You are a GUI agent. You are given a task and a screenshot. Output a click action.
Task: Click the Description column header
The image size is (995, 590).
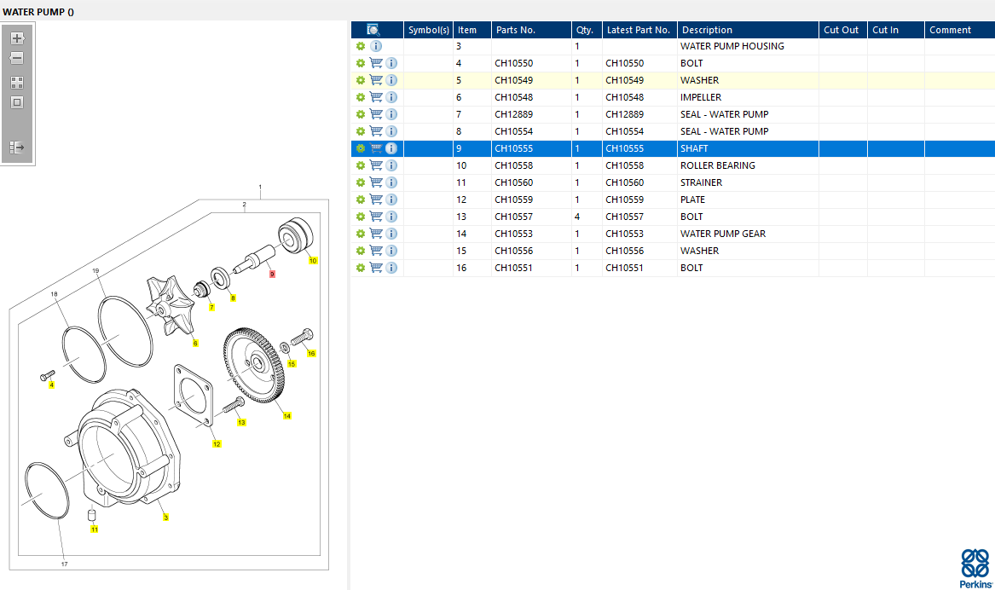point(707,30)
